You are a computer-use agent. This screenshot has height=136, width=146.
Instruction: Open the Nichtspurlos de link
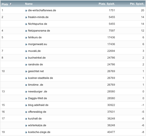click(38, 24)
